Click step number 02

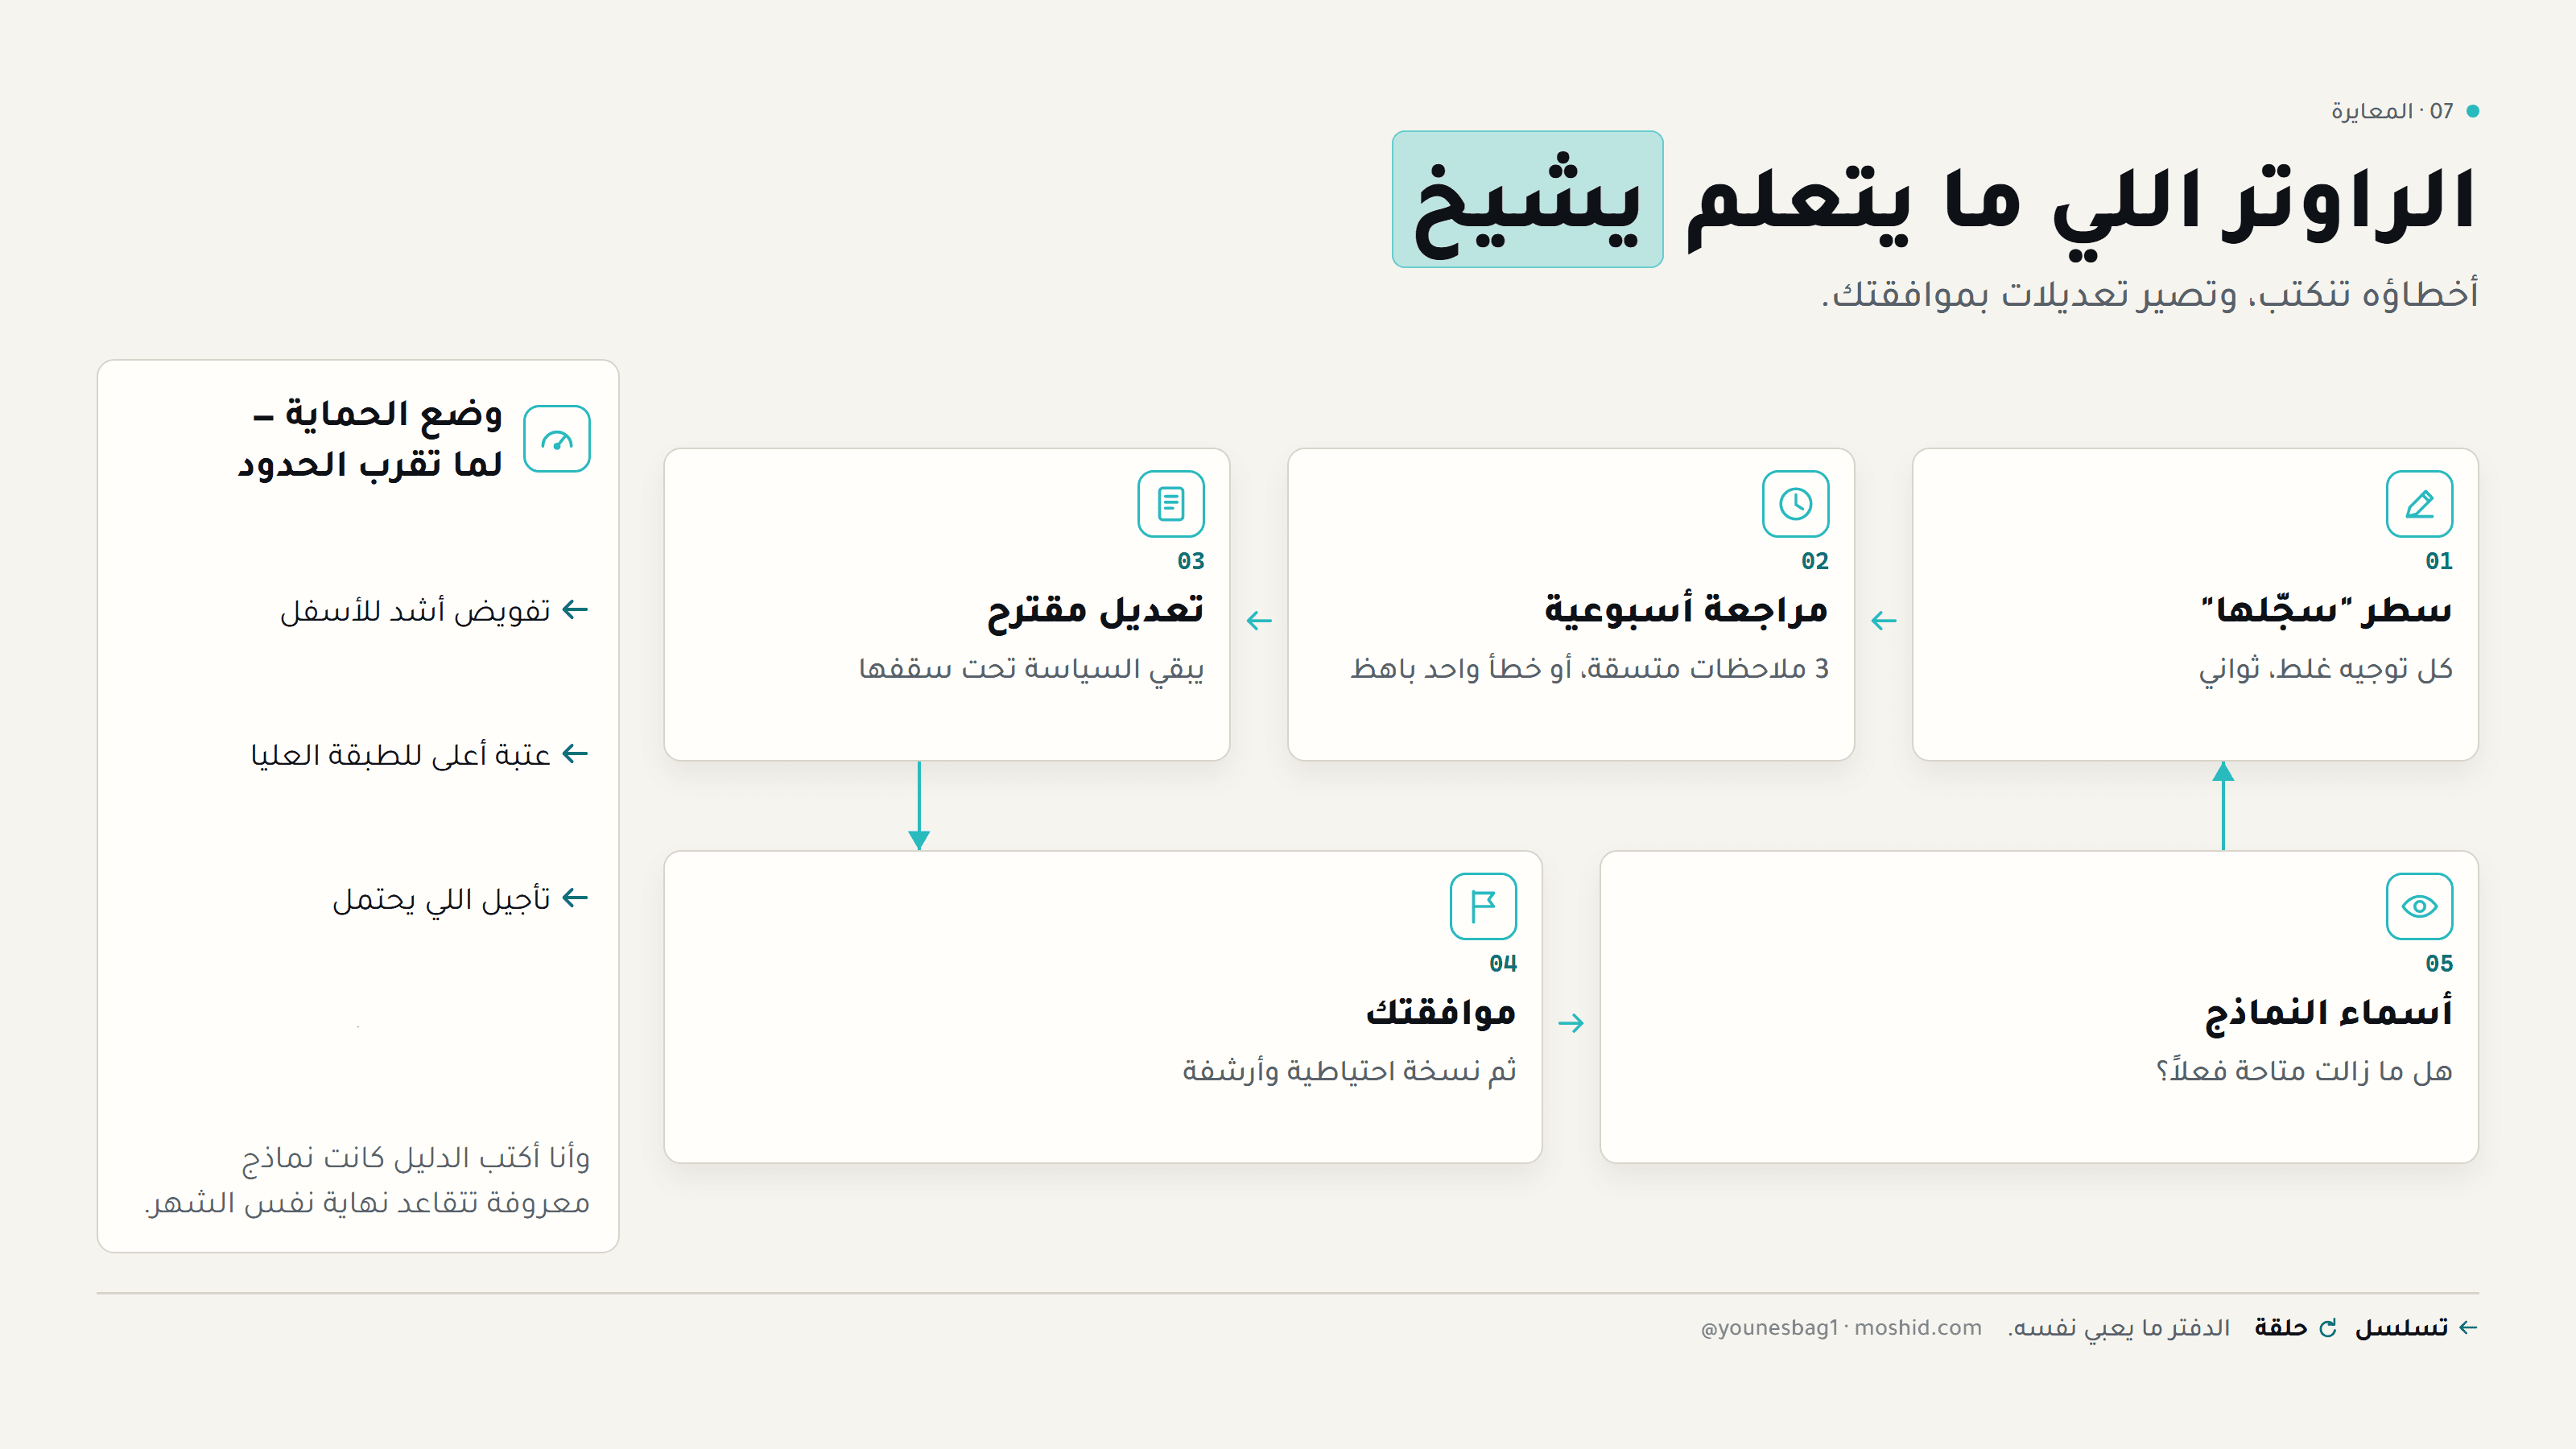click(x=1815, y=561)
